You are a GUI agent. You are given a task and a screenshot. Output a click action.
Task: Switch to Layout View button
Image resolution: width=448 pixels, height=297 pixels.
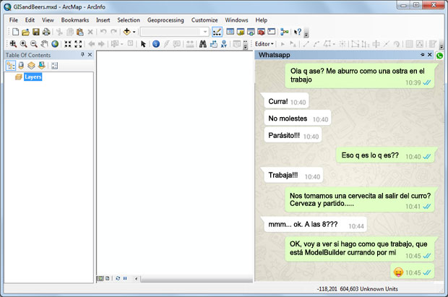click(108, 278)
